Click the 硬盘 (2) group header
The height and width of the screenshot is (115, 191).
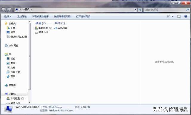point(41,23)
